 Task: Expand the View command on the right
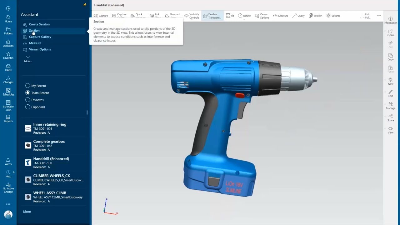[x=391, y=130]
